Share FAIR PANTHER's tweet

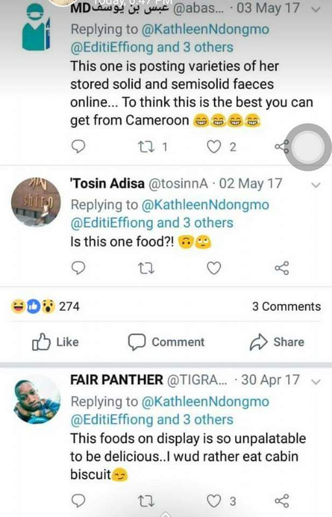[281, 501]
